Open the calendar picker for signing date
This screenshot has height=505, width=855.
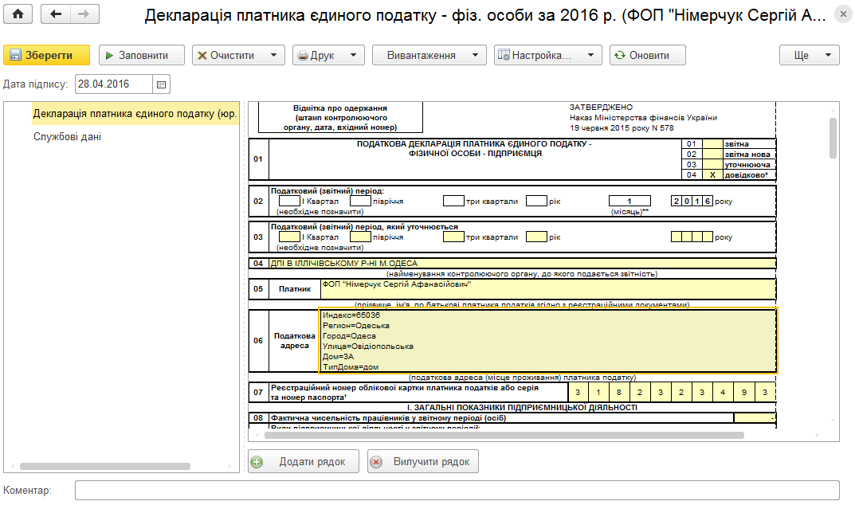pos(161,84)
